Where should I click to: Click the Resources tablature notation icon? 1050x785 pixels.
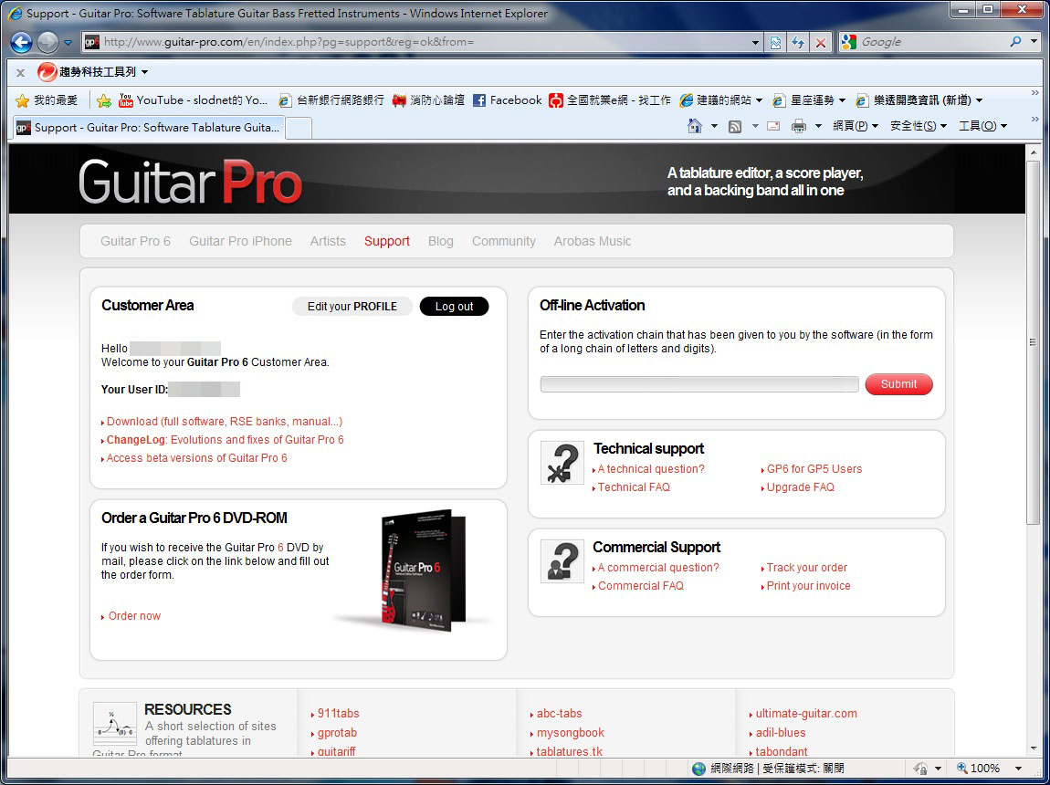coord(115,724)
